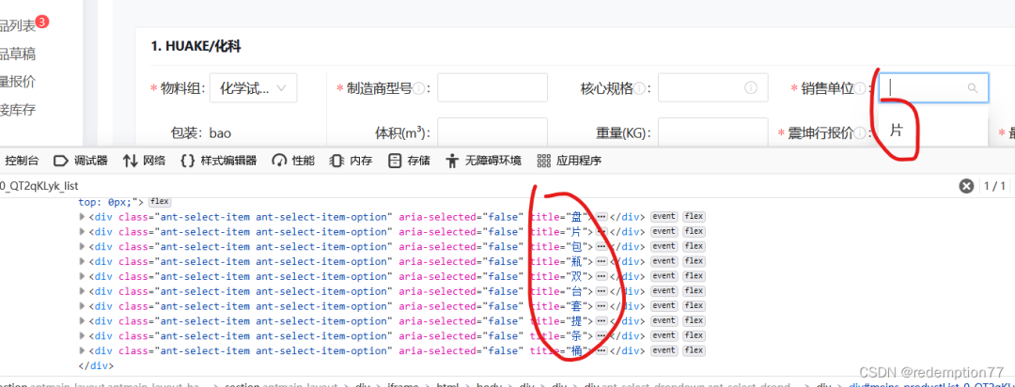Open the 应用程序 devtools tab
The image size is (1015, 387).
pyautogui.click(x=570, y=161)
